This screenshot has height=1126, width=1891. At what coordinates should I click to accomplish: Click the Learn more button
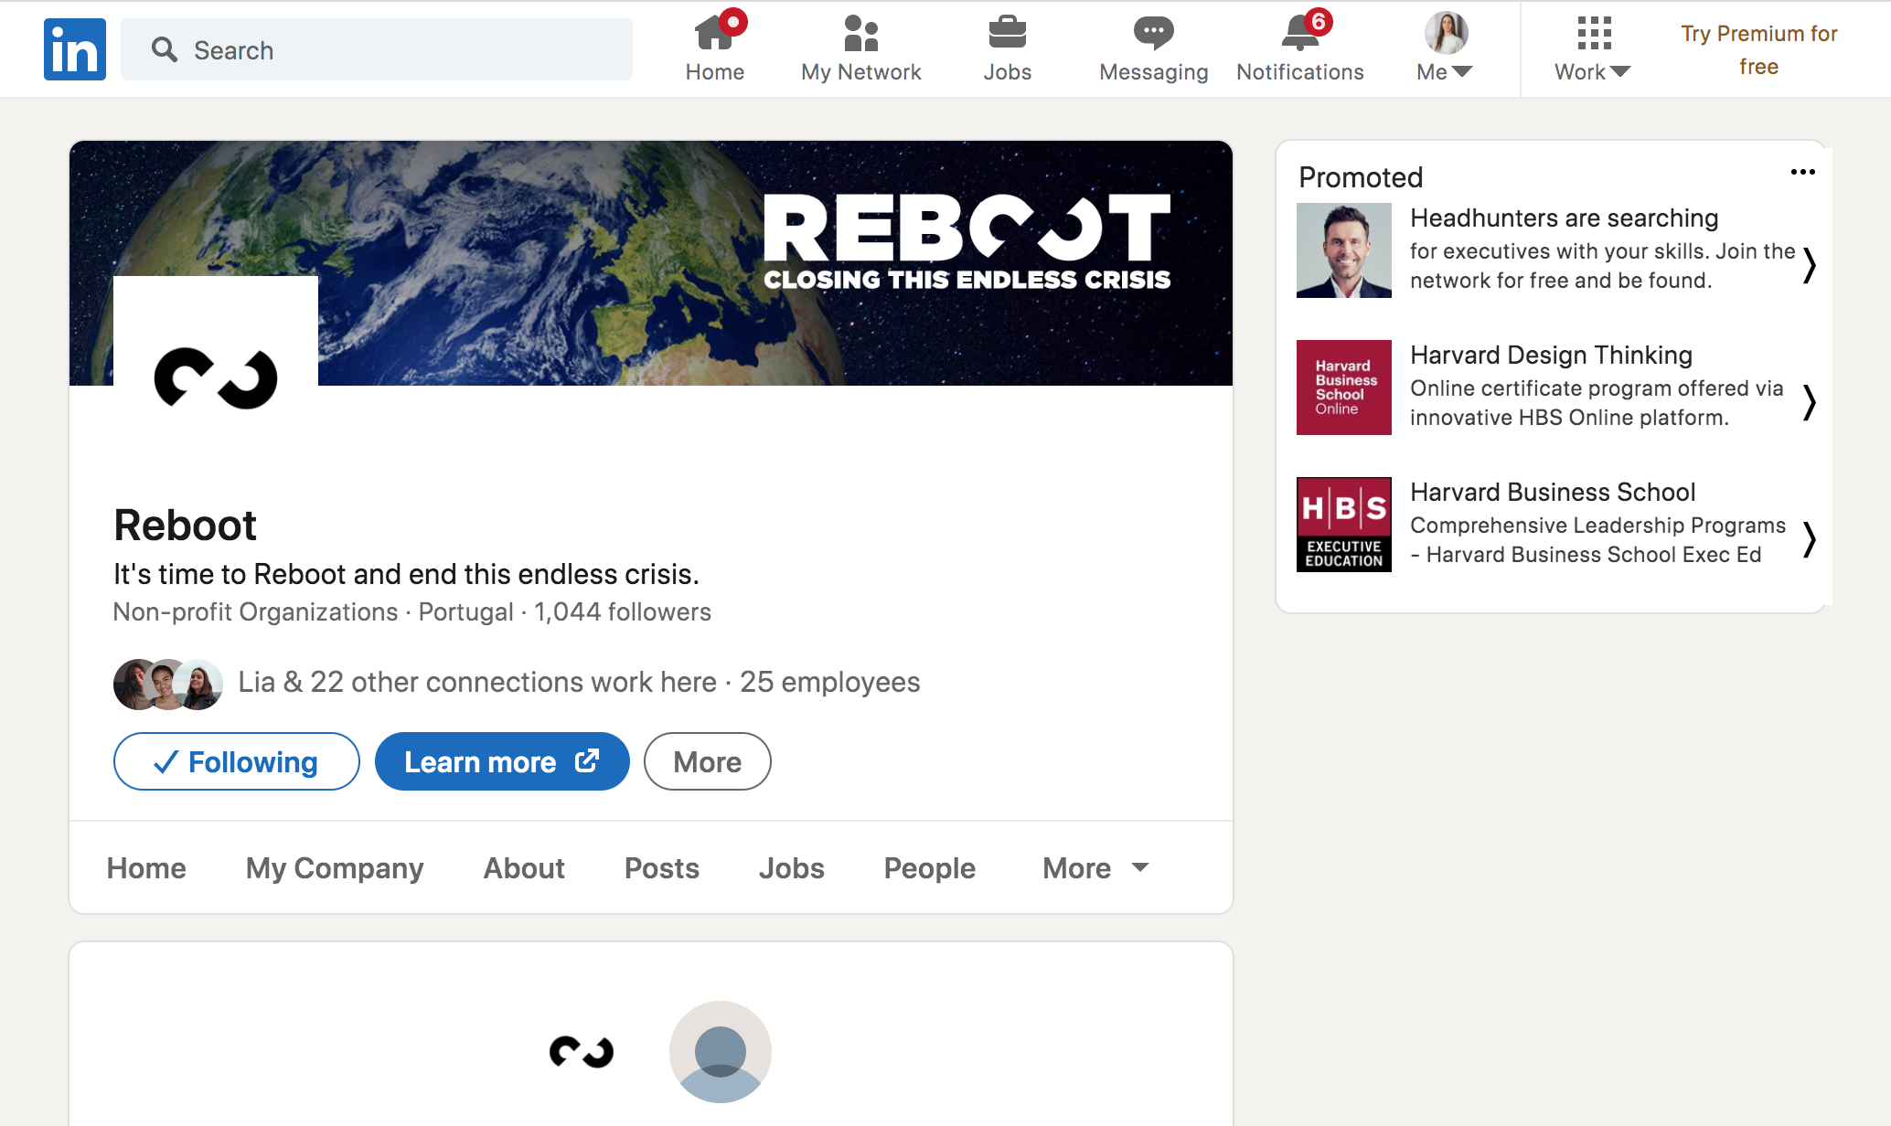502,761
